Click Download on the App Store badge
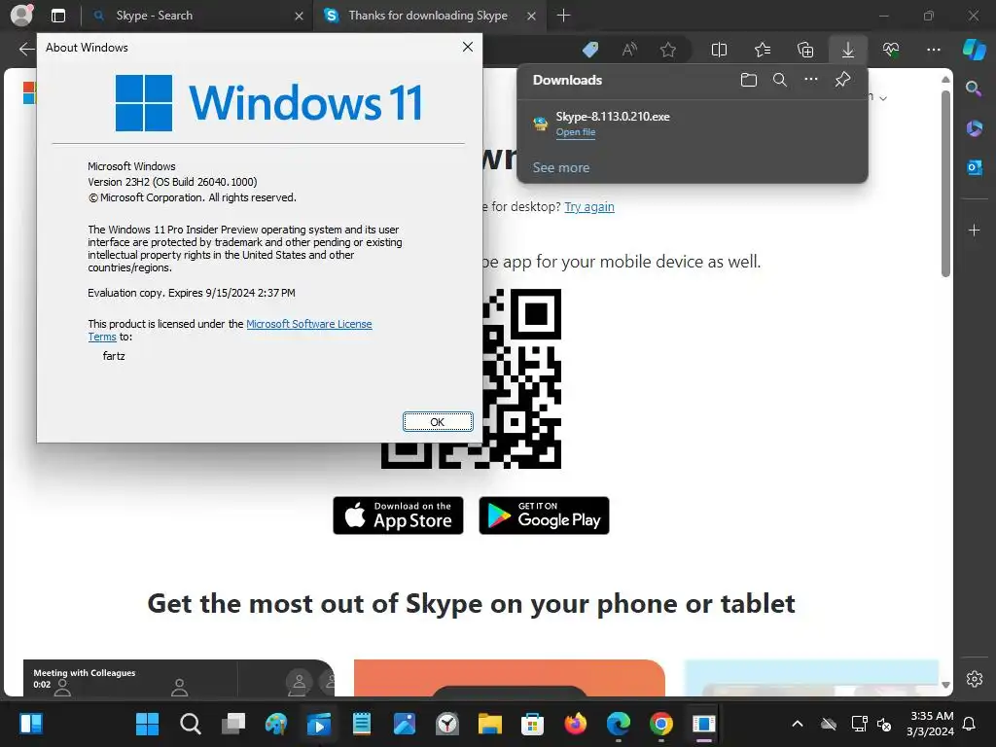The width and height of the screenshot is (996, 747). (x=398, y=516)
